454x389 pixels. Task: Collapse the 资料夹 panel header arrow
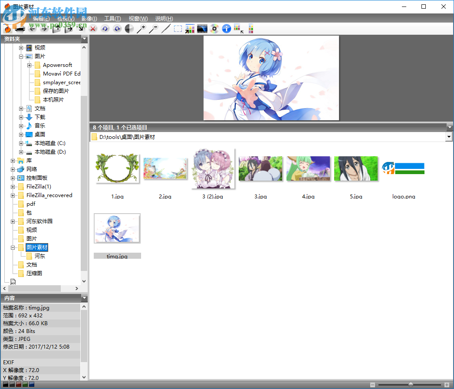[84, 39]
